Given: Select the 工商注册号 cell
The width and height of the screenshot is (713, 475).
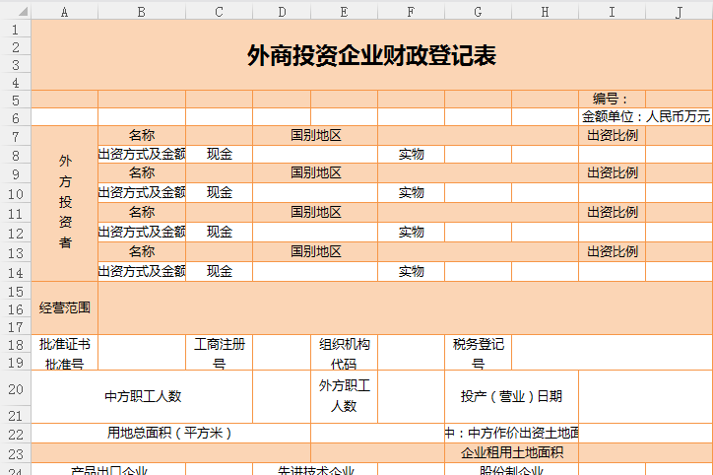Looking at the screenshot, I should tap(219, 353).
